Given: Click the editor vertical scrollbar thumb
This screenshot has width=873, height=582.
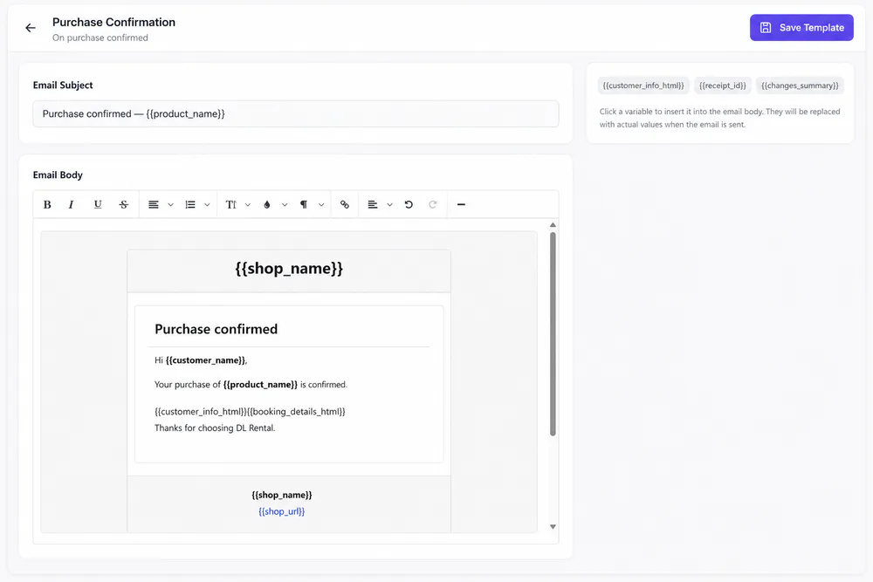Looking at the screenshot, I should pyautogui.click(x=553, y=334).
